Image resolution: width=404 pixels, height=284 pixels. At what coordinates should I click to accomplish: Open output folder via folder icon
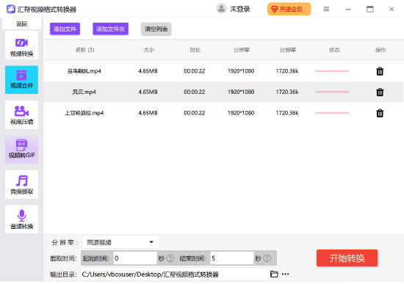click(274, 274)
